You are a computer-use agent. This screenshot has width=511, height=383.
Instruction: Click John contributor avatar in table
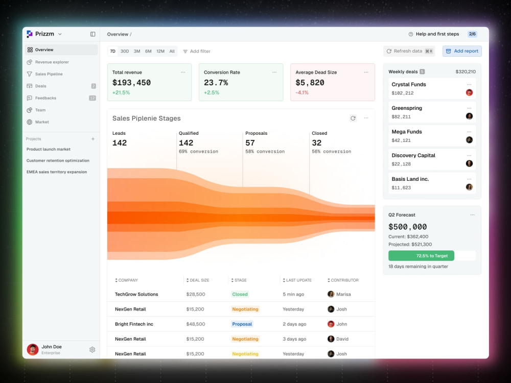coord(331,324)
